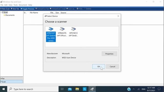Screen dimensions: 164x92
Task: Click ENG language indicator
Action: coord(143,89)
